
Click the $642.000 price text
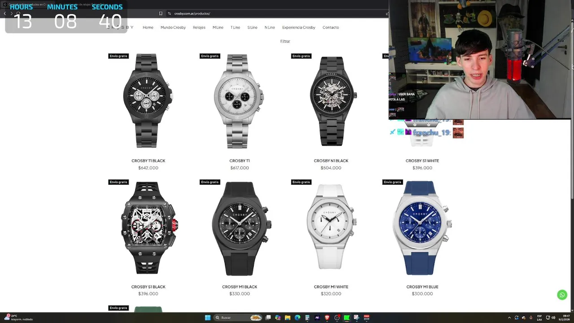point(148,168)
